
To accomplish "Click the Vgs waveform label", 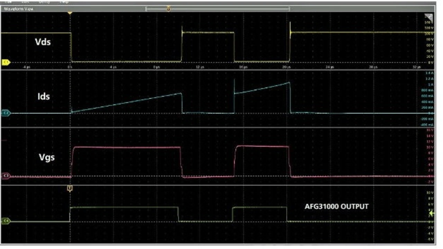I will click(x=47, y=157).
